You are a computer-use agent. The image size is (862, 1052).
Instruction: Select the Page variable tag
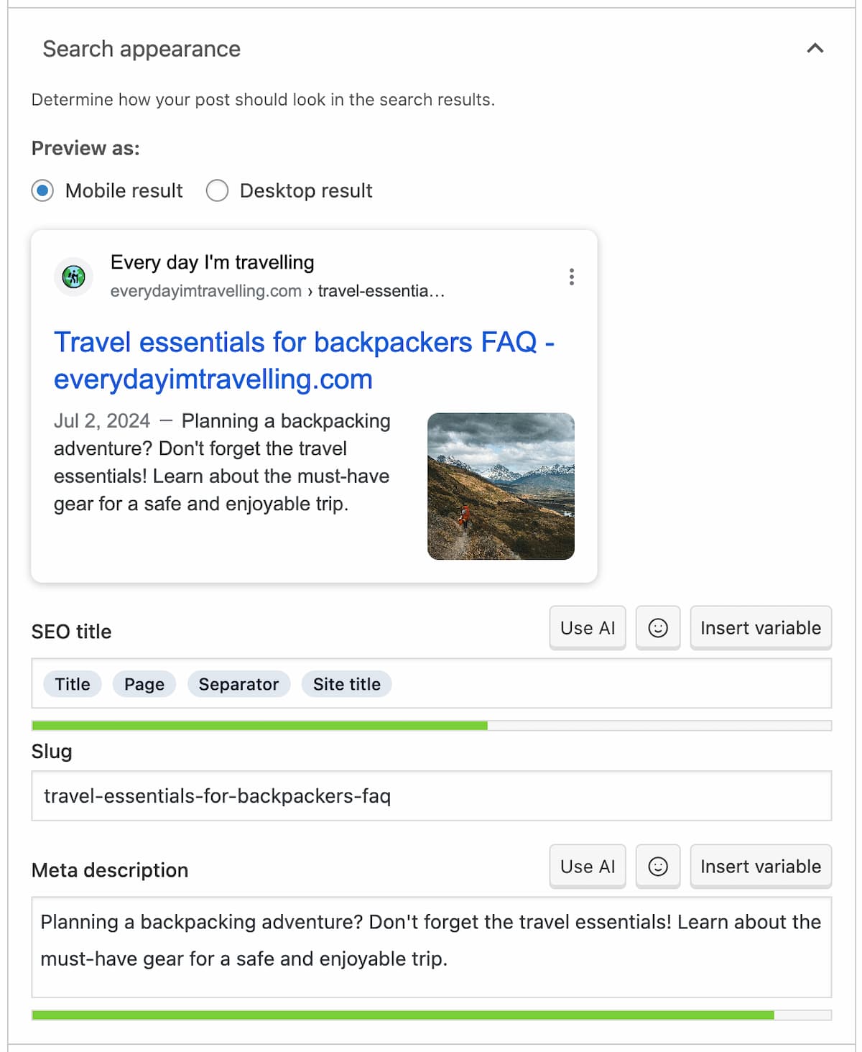(x=144, y=684)
